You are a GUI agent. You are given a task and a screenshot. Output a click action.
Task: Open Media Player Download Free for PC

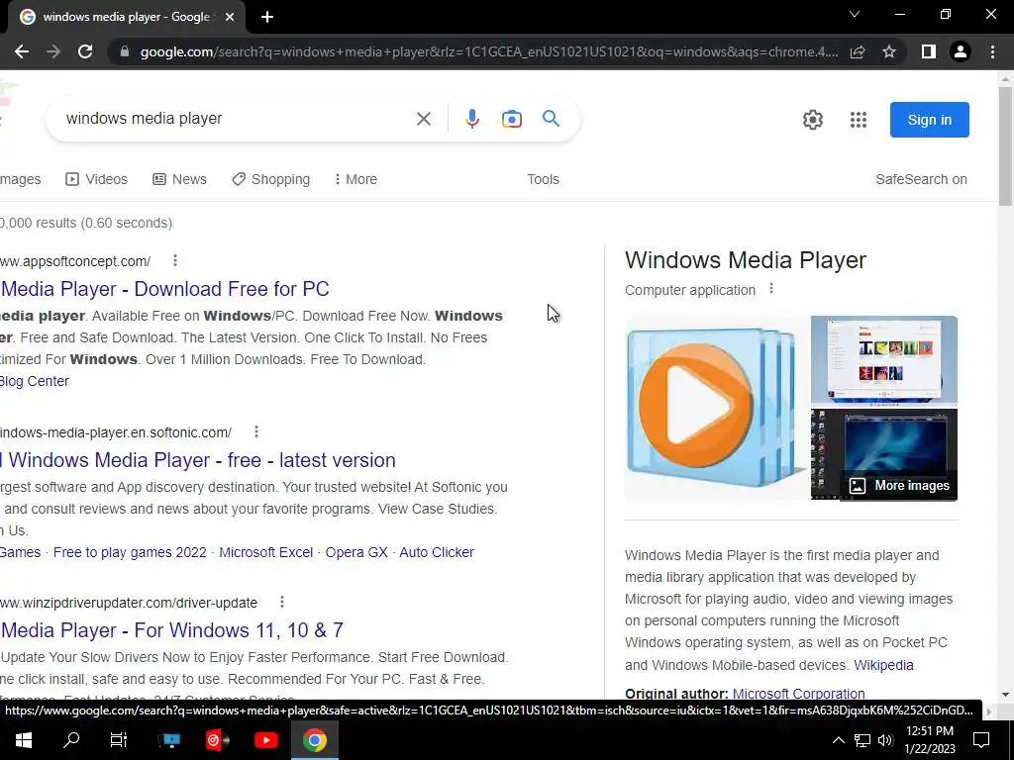165,289
